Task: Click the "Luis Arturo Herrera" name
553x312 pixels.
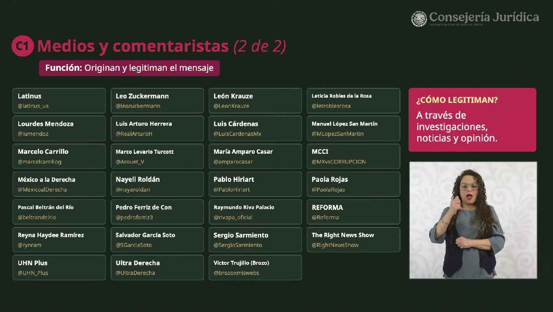Action: click(x=144, y=124)
